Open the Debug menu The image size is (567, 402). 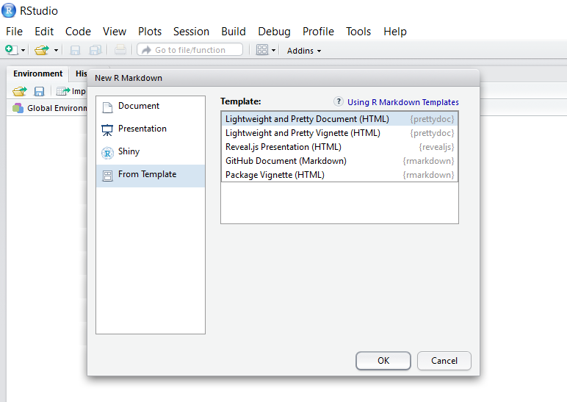pyautogui.click(x=274, y=32)
